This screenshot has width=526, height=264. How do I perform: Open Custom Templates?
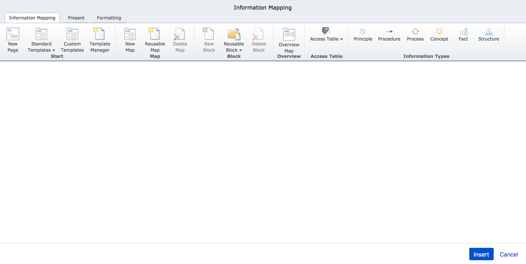pyautogui.click(x=72, y=40)
